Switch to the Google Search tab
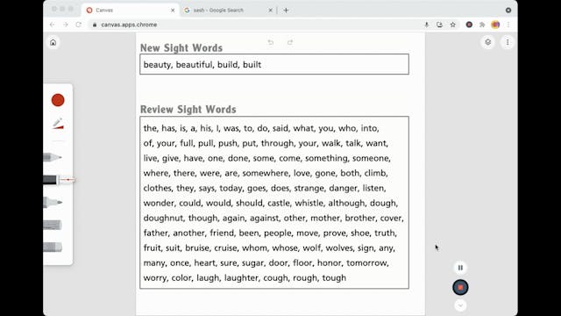561x316 pixels. pyautogui.click(x=229, y=11)
